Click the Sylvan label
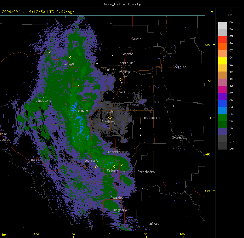 tap(110, 69)
